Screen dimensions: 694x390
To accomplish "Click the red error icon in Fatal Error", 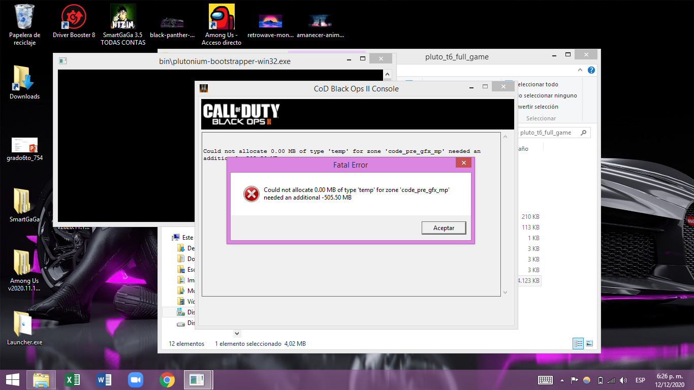I will coord(251,193).
